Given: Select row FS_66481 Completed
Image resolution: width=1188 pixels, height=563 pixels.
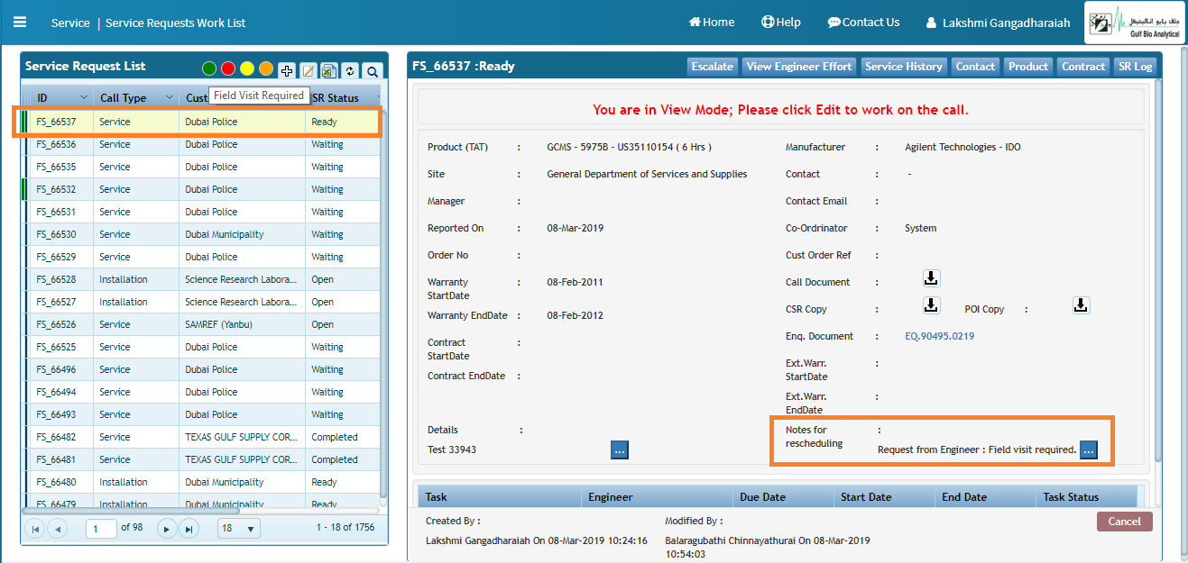Looking at the screenshot, I should tap(200, 459).
